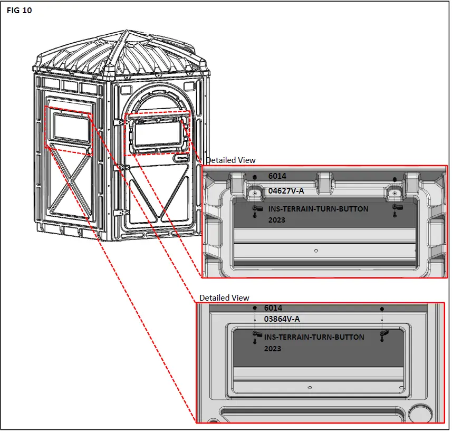452x432 pixels.
Task: Click the 03864V-A part label
Action: (x=282, y=319)
